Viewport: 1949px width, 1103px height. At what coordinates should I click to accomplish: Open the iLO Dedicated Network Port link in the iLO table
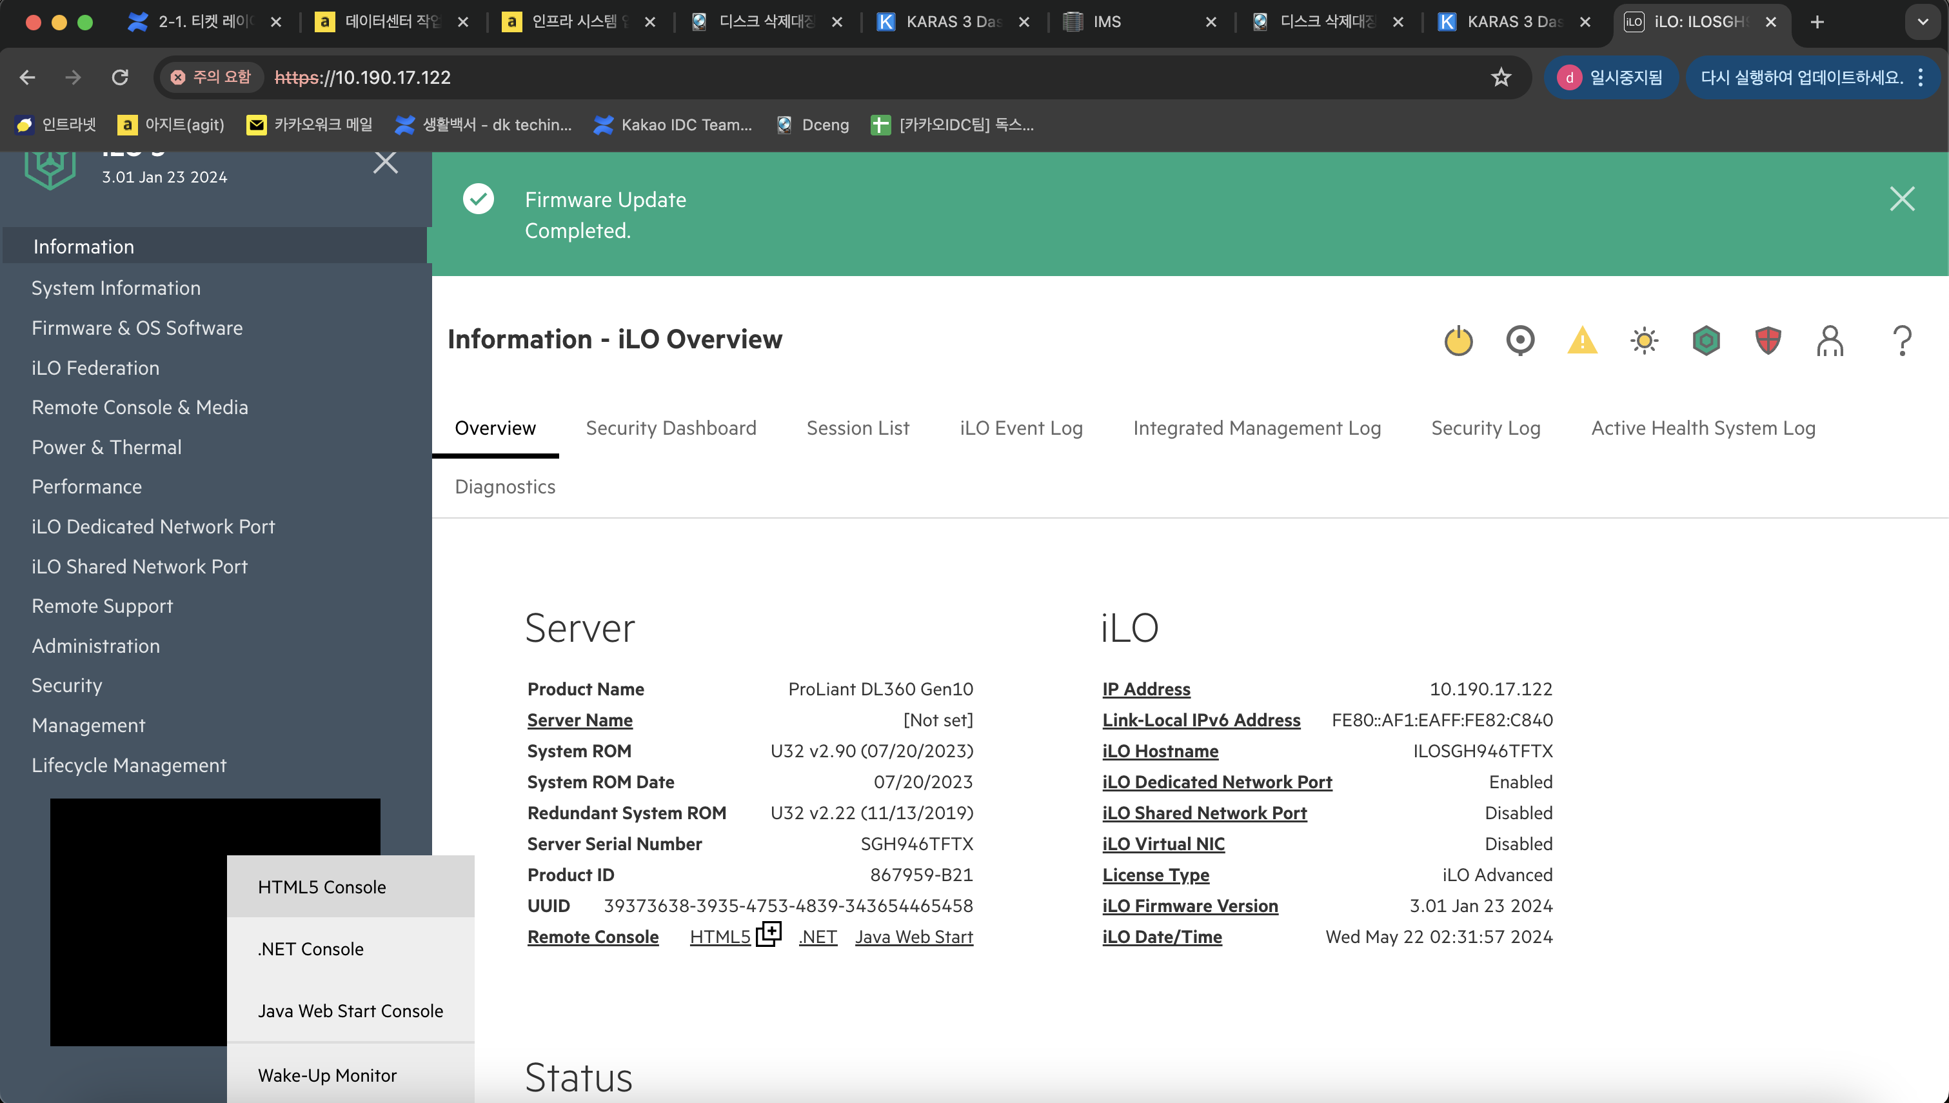click(x=1218, y=782)
